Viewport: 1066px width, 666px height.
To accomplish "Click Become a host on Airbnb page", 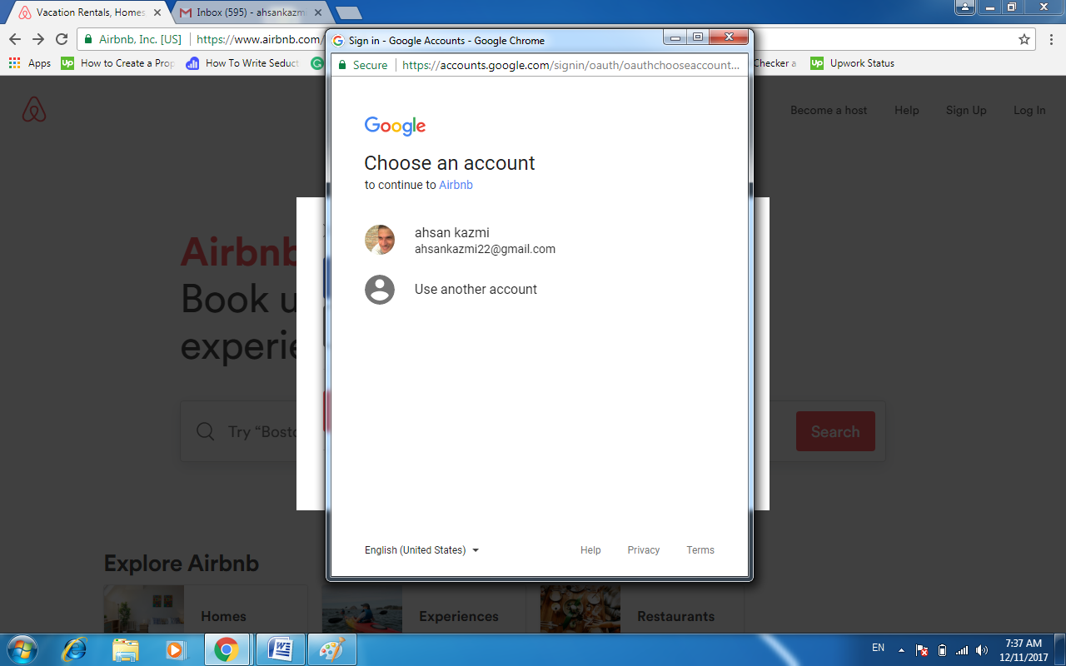I will click(x=829, y=110).
